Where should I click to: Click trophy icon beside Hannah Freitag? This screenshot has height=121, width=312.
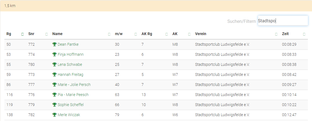(54, 75)
